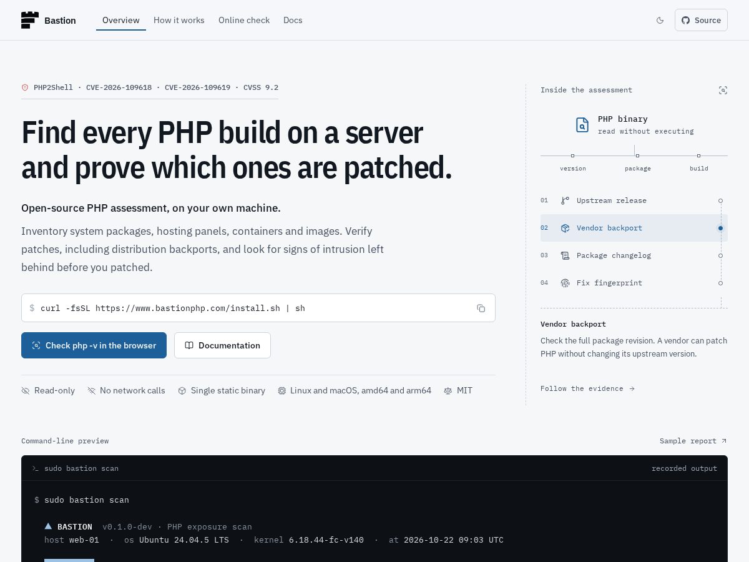Open the GitHub Source button
749x562 pixels.
(x=701, y=20)
